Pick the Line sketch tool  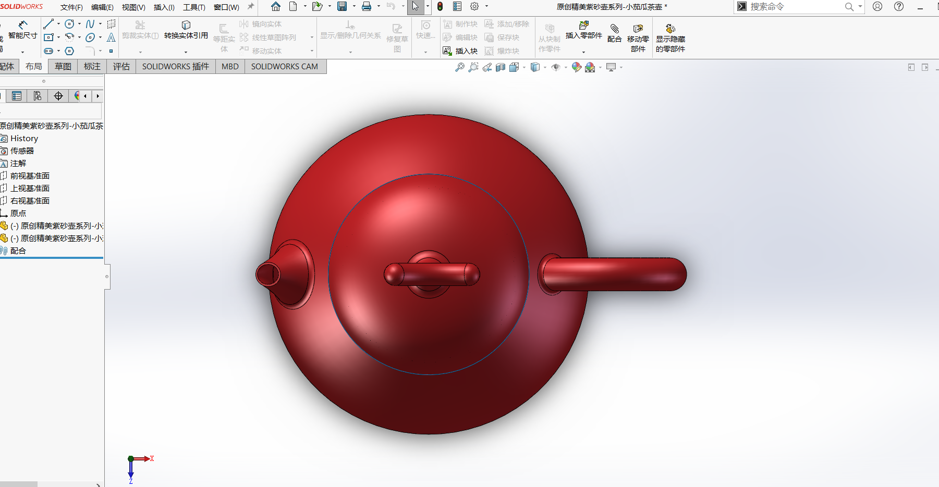pyautogui.click(x=48, y=24)
